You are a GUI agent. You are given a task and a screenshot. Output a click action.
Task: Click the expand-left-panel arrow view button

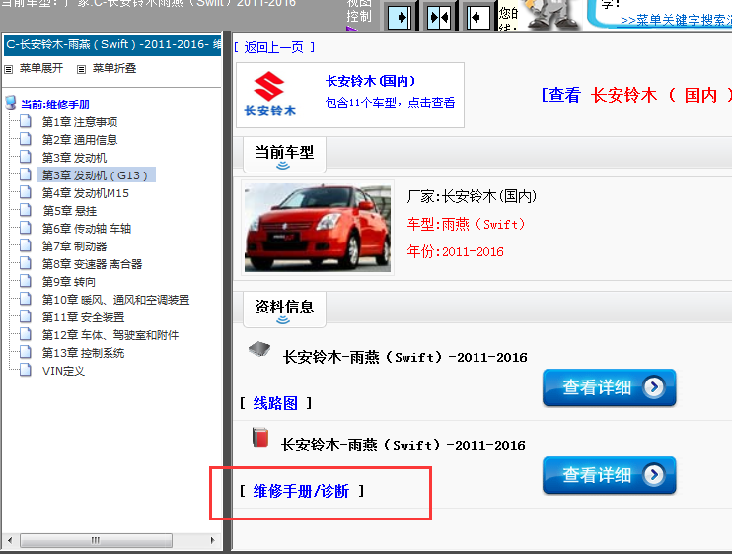[398, 17]
